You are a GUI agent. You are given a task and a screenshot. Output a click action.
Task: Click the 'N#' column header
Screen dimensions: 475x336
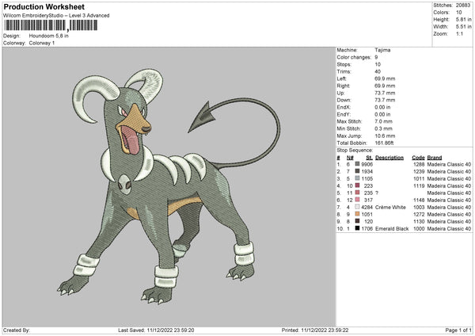pyautogui.click(x=350, y=158)
